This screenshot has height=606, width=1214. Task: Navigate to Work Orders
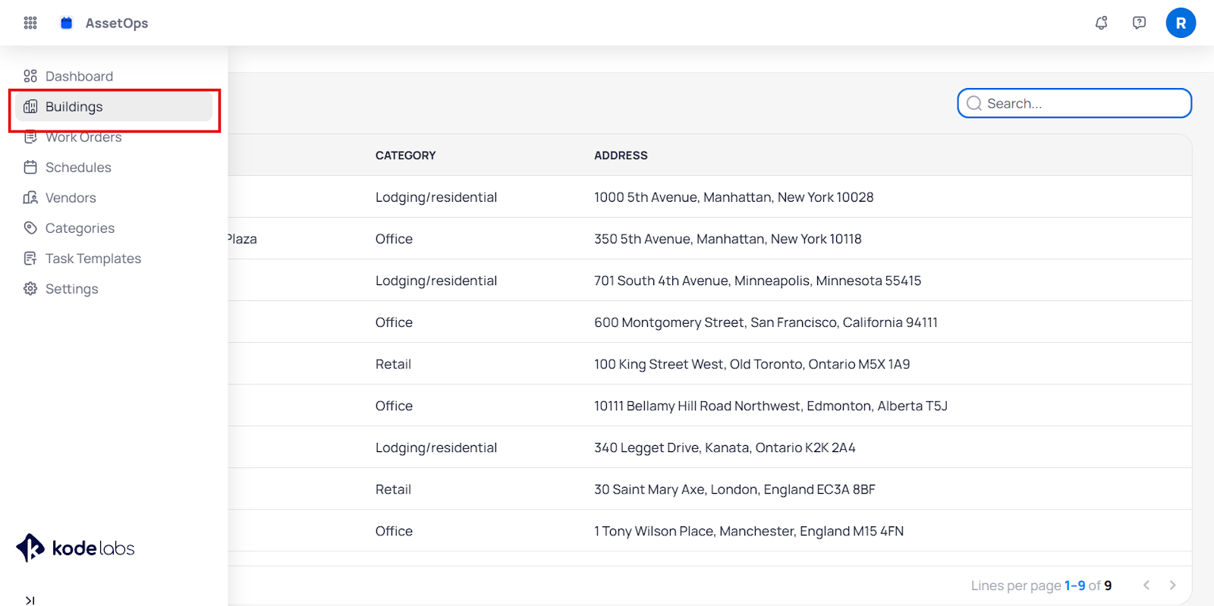83,137
